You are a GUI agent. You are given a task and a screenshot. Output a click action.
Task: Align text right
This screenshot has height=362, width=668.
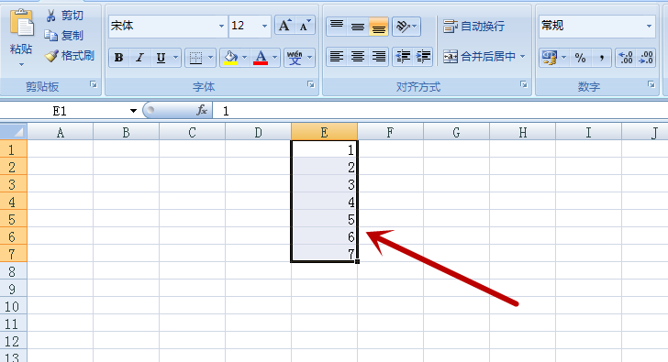tap(378, 57)
